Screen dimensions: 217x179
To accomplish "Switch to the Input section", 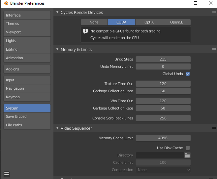I will coord(27,80).
